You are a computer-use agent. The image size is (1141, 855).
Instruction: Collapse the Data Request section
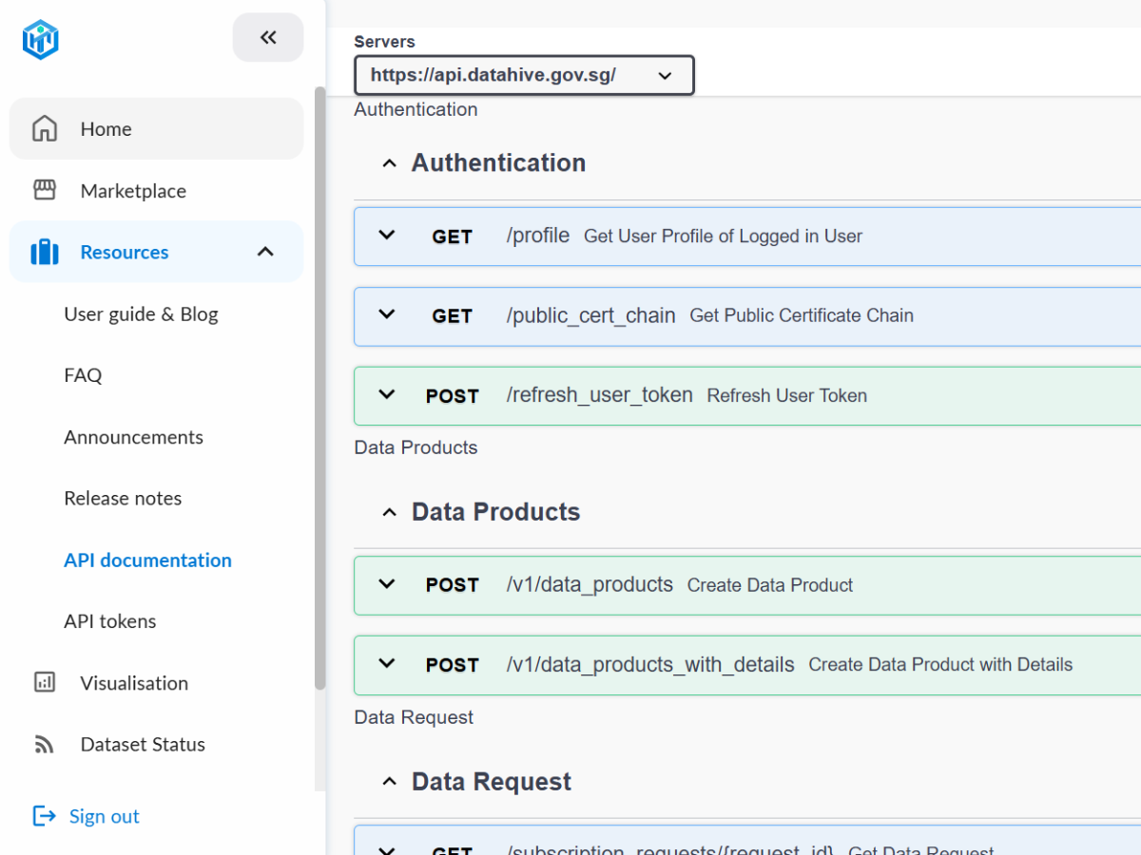pos(388,782)
